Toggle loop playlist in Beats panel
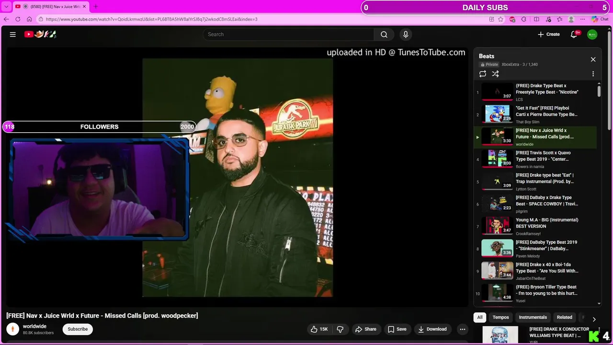Viewport: 613px width, 345px height. pos(483,74)
